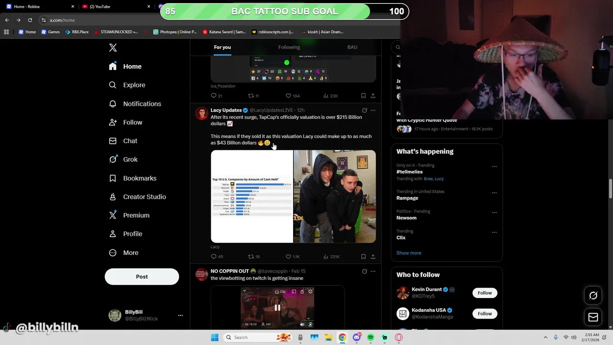This screenshot has width=613, height=345.
Task: Share the Ice_Poseidon post
Action: pyautogui.click(x=373, y=96)
